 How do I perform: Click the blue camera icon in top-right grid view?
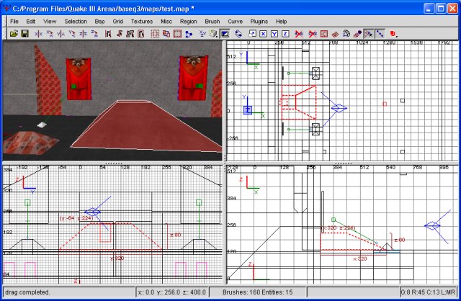[339, 108]
